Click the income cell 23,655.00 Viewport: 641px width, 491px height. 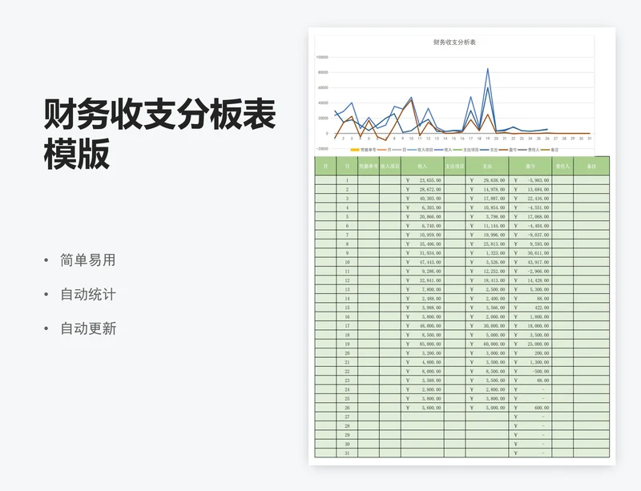tap(422, 180)
